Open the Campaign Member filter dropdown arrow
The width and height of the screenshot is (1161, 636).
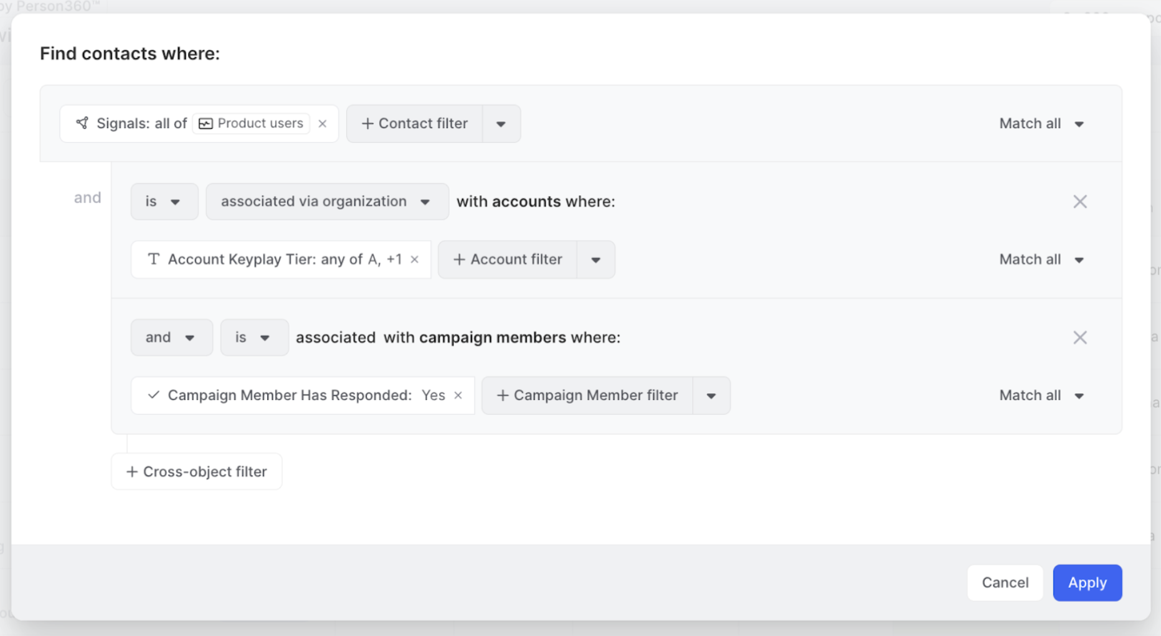711,396
